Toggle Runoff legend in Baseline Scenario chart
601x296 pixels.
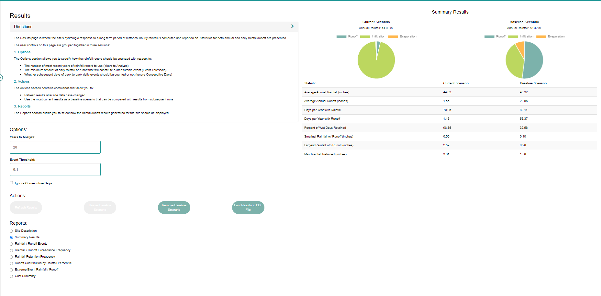pyautogui.click(x=495, y=36)
